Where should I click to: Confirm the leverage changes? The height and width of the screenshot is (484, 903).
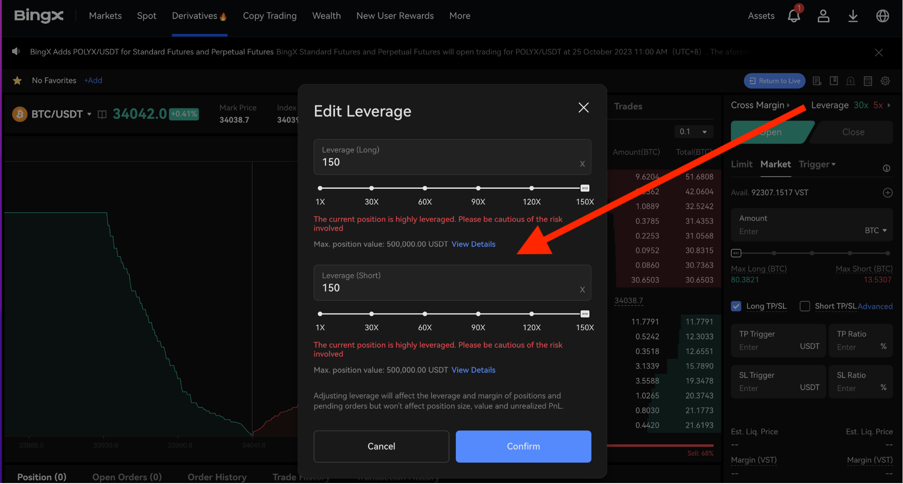pyautogui.click(x=523, y=446)
